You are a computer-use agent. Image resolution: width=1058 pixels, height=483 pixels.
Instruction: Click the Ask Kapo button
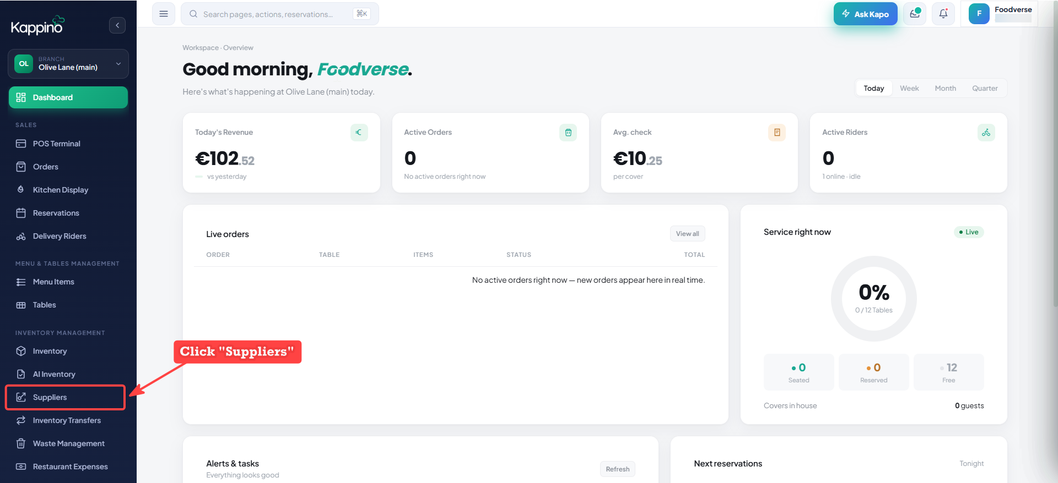(865, 14)
